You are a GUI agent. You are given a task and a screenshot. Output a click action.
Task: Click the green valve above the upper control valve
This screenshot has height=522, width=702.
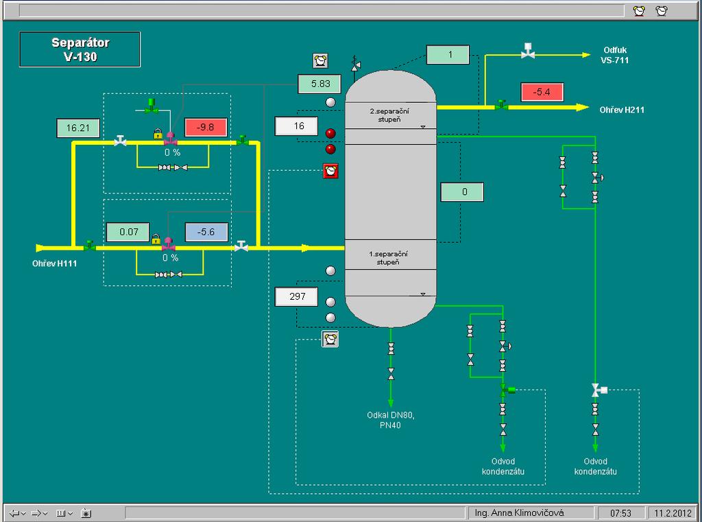152,106
